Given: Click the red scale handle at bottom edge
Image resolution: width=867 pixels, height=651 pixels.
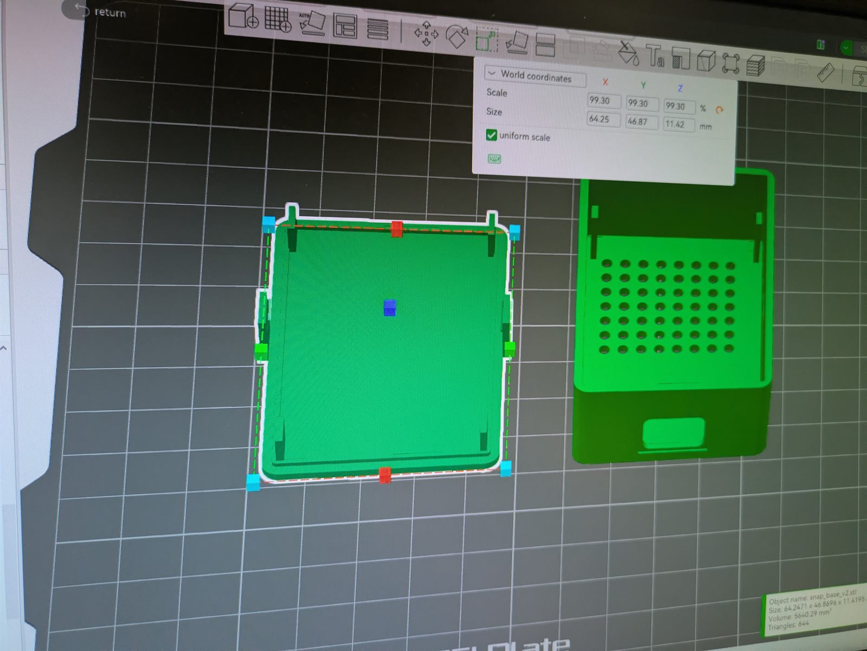Looking at the screenshot, I should tap(385, 475).
